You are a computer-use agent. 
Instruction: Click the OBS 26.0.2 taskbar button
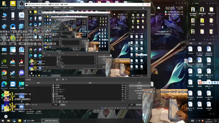(x=50, y=121)
